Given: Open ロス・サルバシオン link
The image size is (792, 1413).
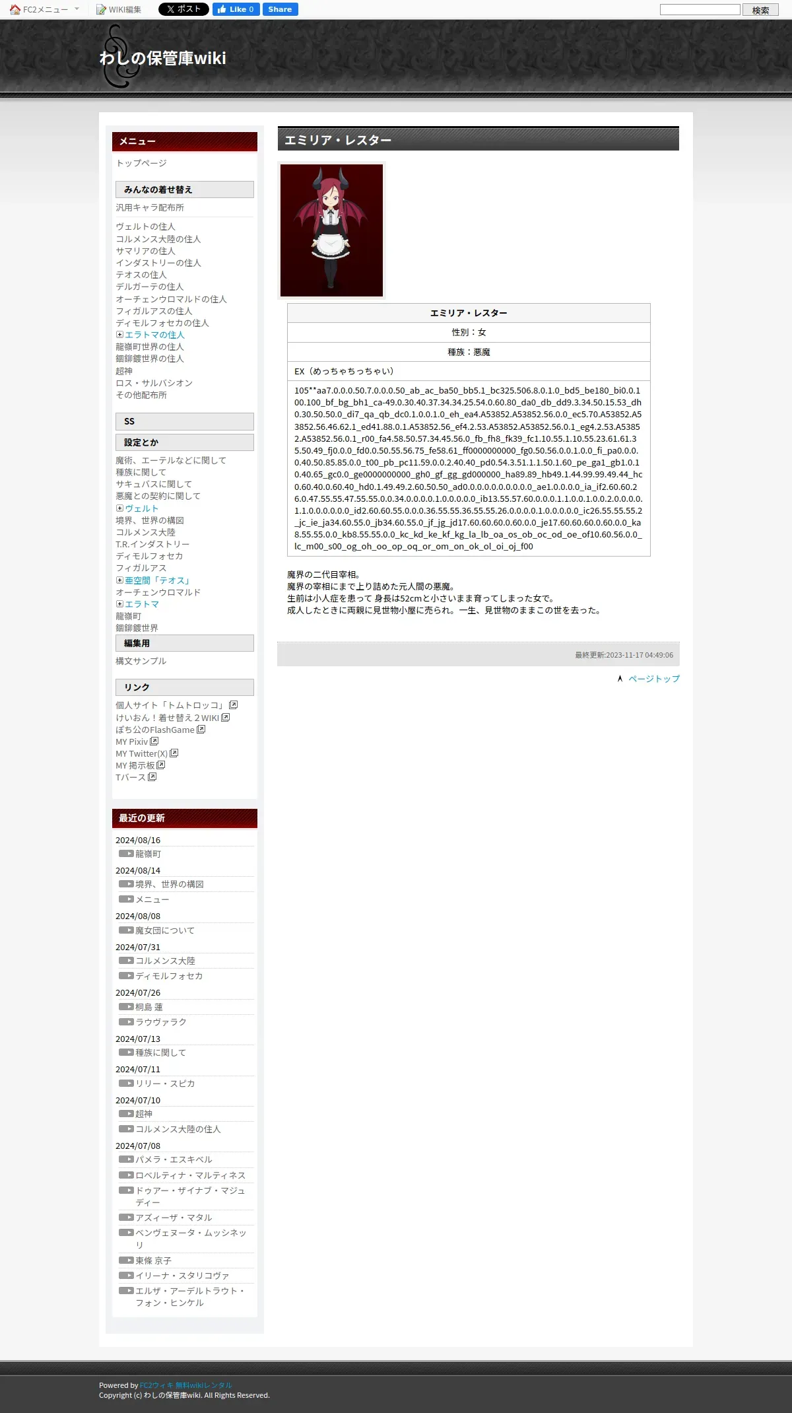Looking at the screenshot, I should tap(154, 383).
